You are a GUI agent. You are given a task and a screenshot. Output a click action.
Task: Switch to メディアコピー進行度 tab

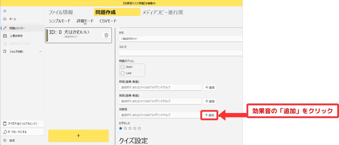(x=163, y=13)
